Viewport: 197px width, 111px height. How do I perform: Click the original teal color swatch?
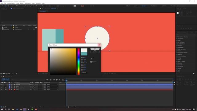[84, 54]
